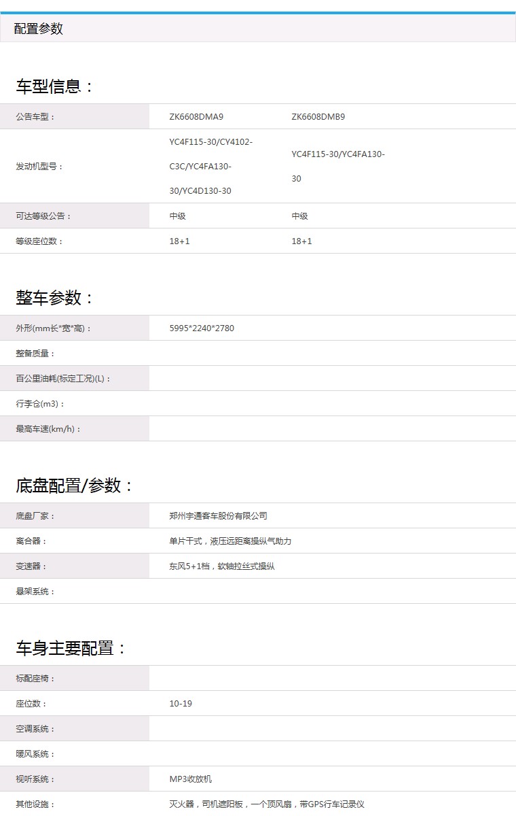Click the 座位数 row label
Image resolution: width=516 pixels, height=816 pixels.
click(32, 704)
